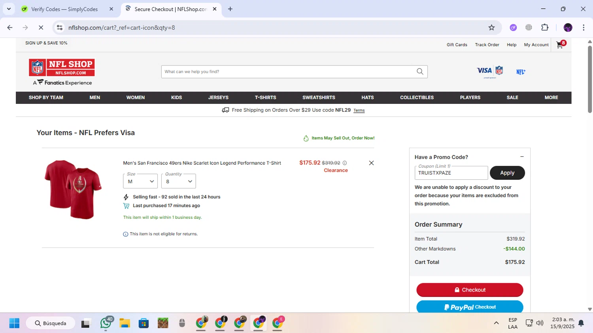Click the Apply coupon button
The image size is (593, 333).
[507, 173]
